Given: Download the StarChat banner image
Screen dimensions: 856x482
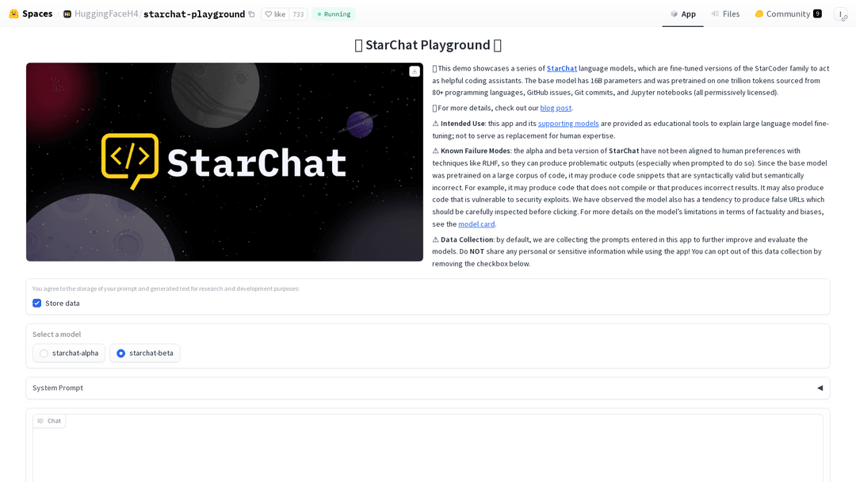Looking at the screenshot, I should tap(415, 71).
